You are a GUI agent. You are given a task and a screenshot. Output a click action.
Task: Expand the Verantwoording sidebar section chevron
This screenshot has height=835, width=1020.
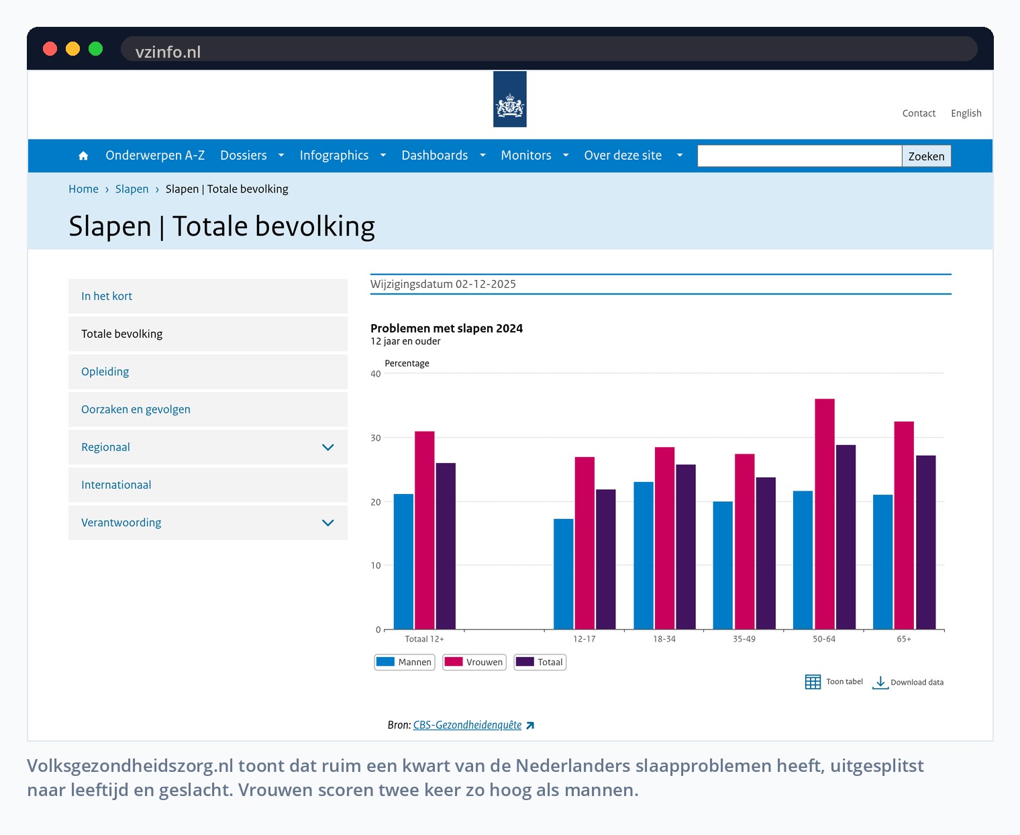[x=328, y=523]
